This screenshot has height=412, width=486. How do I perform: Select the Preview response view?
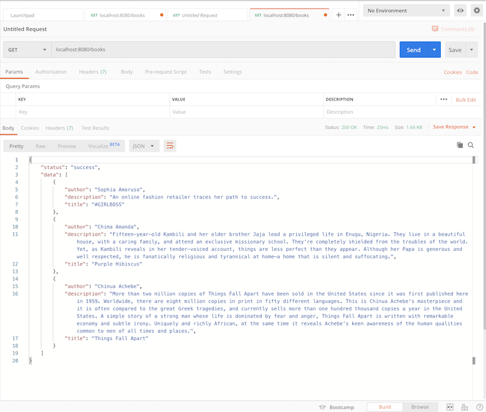coord(67,146)
